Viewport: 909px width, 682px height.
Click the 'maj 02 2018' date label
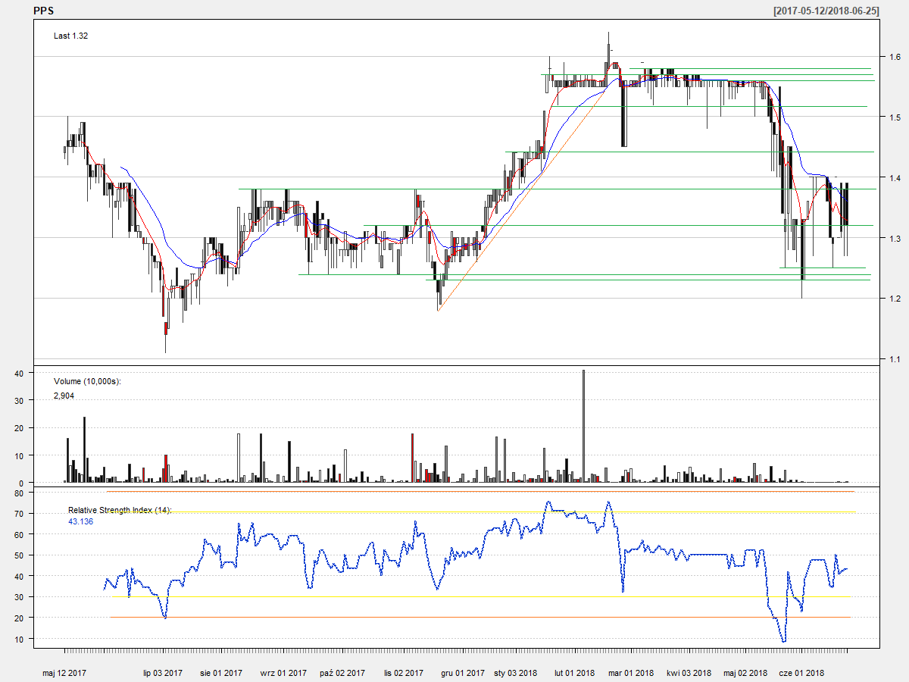[746, 673]
